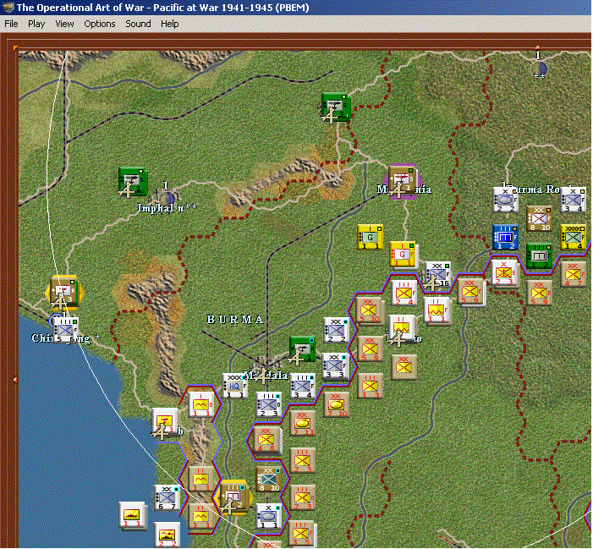
Task: Select the corps HQ unit near Mandalay
Action: (234, 386)
